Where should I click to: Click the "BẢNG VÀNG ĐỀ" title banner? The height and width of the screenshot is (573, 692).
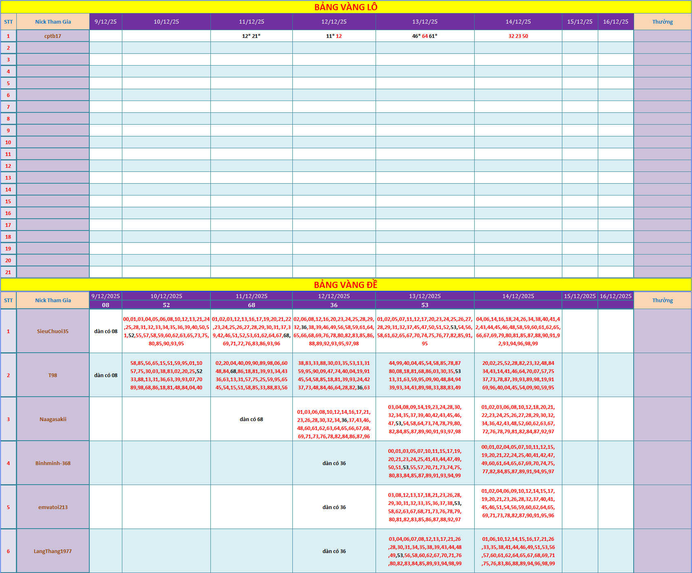[346, 285]
